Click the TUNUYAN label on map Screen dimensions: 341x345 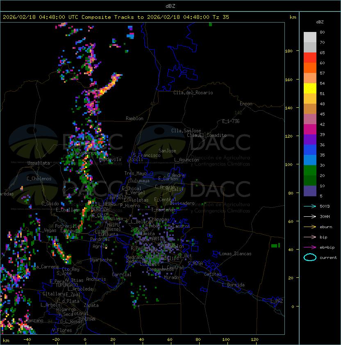tap(87, 319)
